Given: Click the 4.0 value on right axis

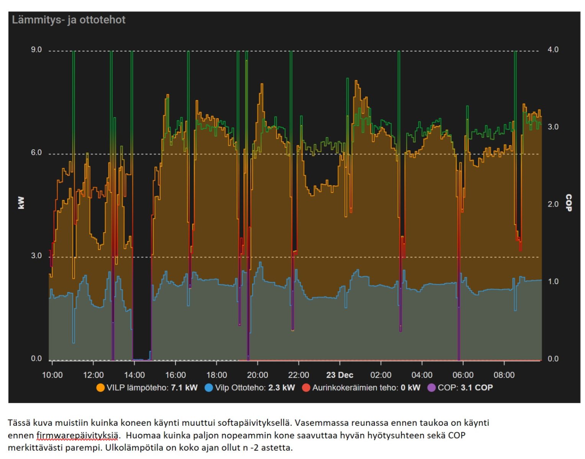Looking at the screenshot, I should click(553, 50).
